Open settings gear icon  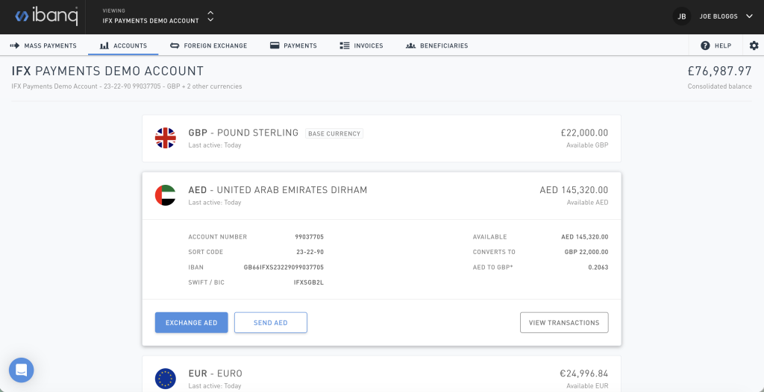coord(754,45)
